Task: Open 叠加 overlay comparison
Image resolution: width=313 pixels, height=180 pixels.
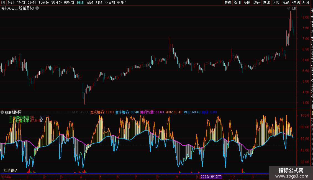Action: click(237, 2)
